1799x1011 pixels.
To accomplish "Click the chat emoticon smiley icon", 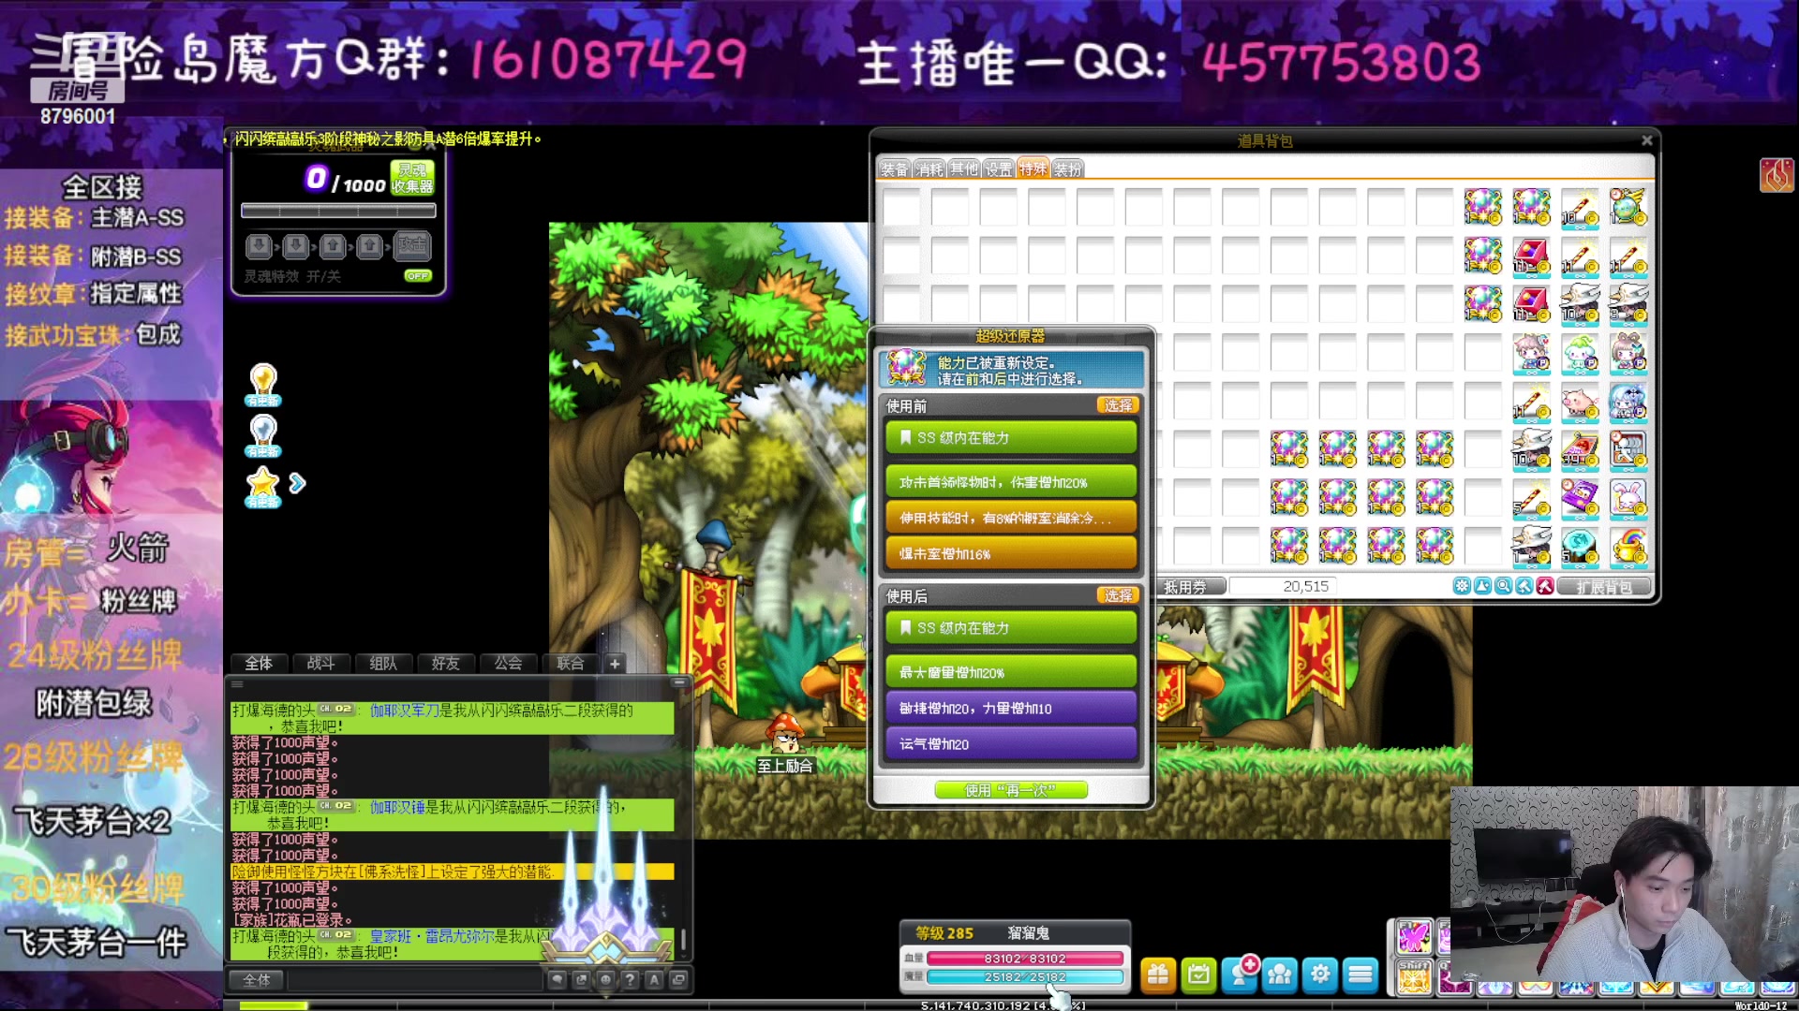I will coord(605,980).
